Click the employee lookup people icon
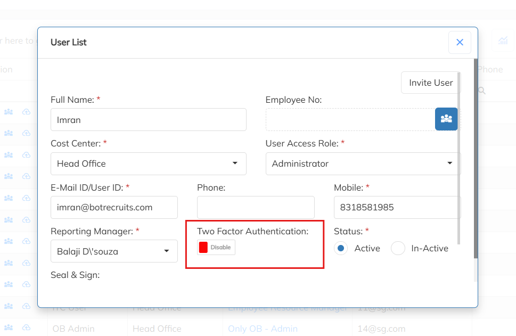516x336 pixels. [446, 119]
